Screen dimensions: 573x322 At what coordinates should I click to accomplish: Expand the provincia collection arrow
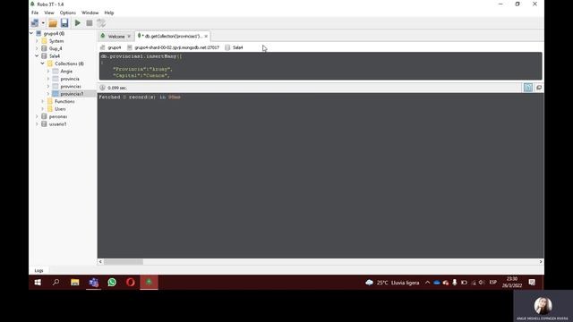tap(48, 79)
